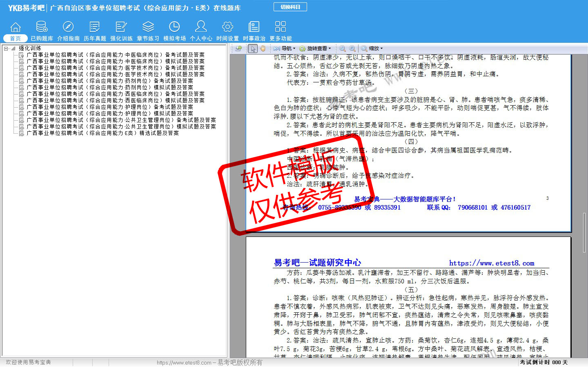Select the hand pan tool
Viewport: 588px width, 367px height.
pos(263,49)
